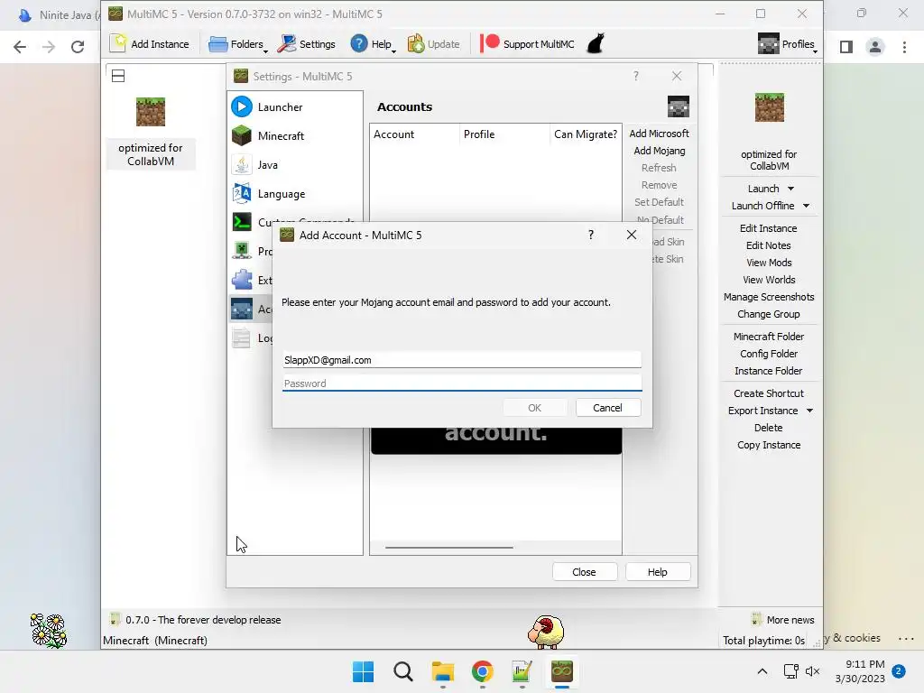Click View Worlds
The height and width of the screenshot is (693, 924).
769,280
